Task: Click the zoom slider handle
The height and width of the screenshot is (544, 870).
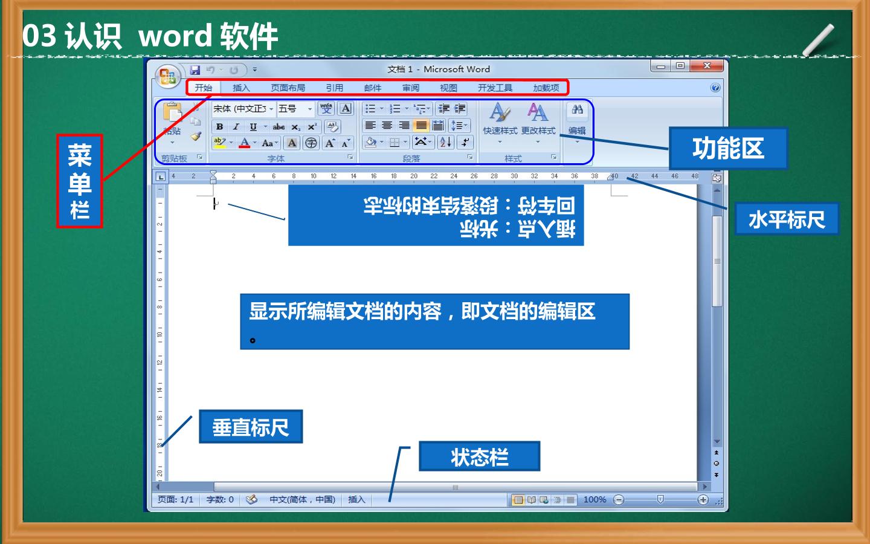Action: click(660, 499)
